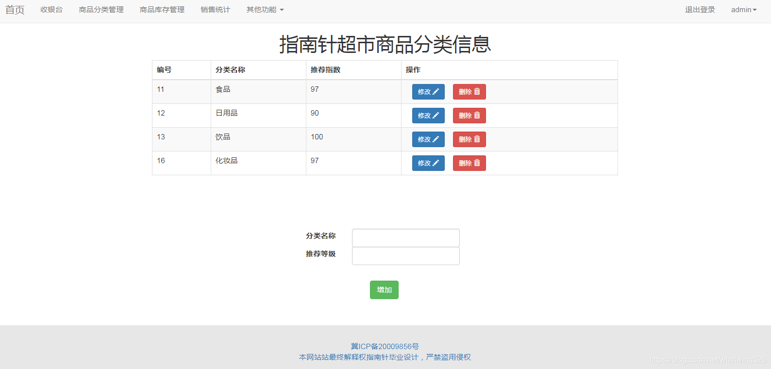Expand the 其他功能 dropdown
Viewport: 771px width, 369px height.
(x=265, y=10)
